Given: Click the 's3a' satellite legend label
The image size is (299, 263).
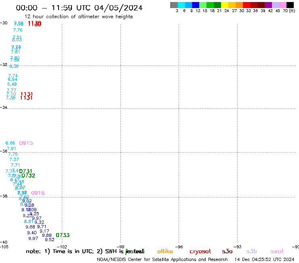Looking at the screenshot, I should (227, 251).
